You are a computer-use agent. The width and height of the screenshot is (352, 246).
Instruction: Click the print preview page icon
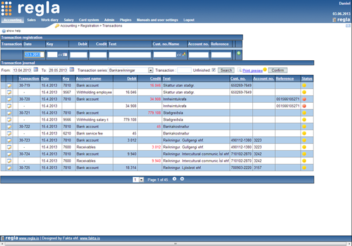pos(240,70)
